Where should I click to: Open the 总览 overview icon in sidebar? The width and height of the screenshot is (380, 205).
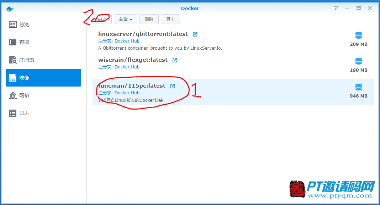tap(12, 24)
